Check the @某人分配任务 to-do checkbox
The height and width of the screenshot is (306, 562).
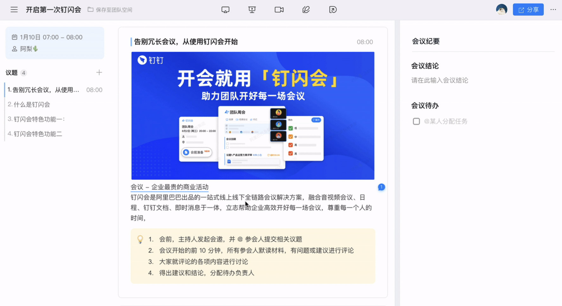click(416, 121)
